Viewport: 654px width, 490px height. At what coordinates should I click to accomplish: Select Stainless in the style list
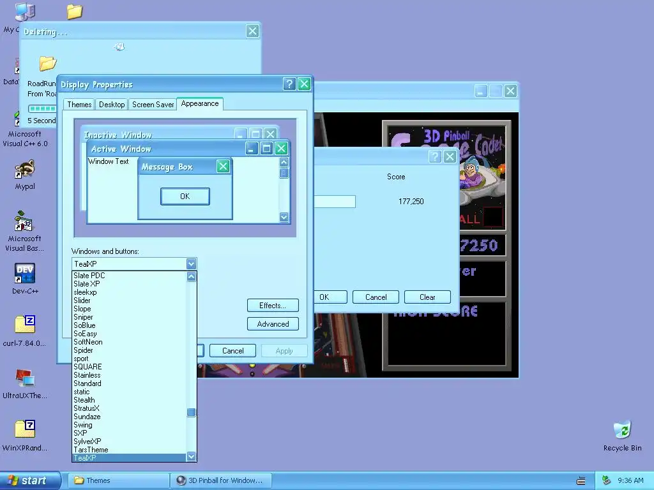[x=129, y=375]
